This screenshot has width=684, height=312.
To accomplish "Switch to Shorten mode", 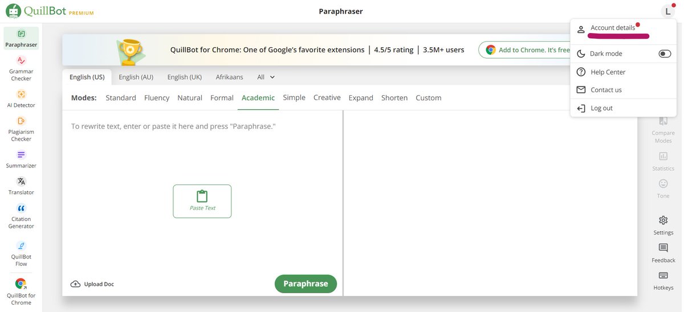I will pos(394,98).
